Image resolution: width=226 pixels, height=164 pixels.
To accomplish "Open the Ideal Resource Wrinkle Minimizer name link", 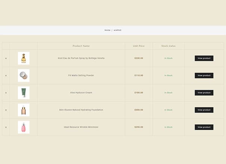I will [81, 127].
